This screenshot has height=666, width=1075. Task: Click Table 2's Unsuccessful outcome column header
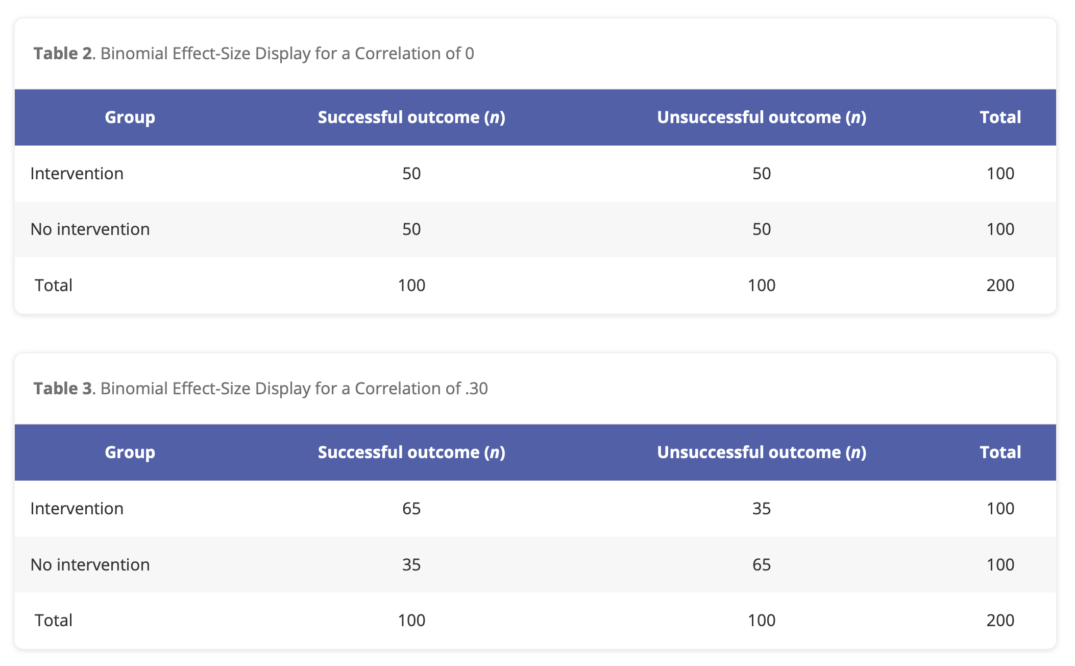761,117
